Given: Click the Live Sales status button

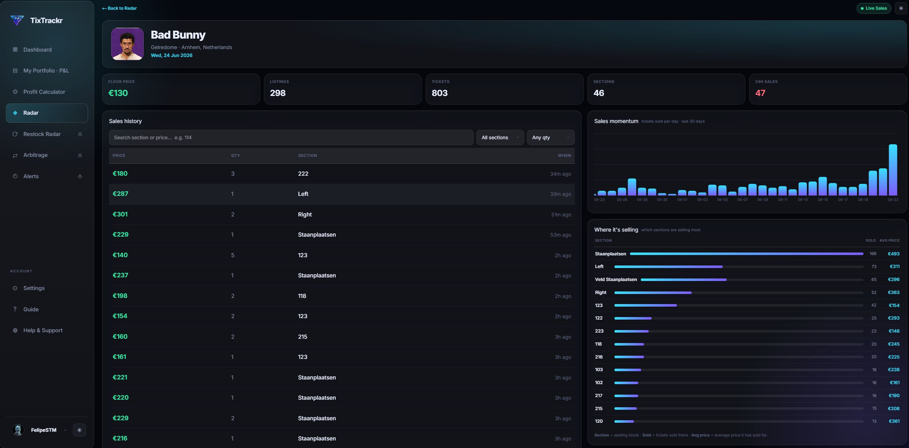Looking at the screenshot, I should point(874,8).
